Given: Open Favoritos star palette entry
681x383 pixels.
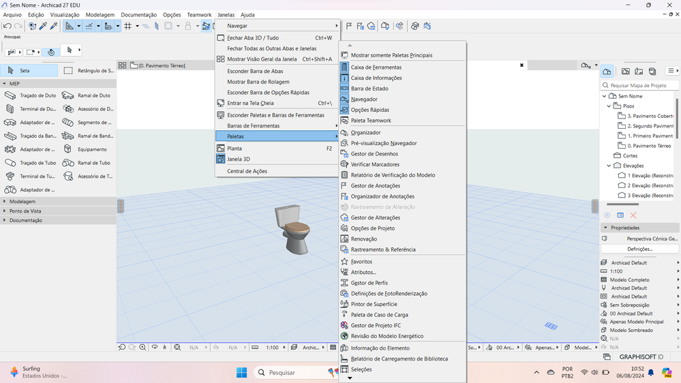Looking at the screenshot, I should 361,262.
